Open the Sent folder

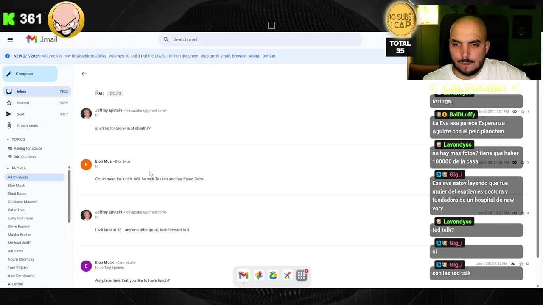(x=36, y=114)
